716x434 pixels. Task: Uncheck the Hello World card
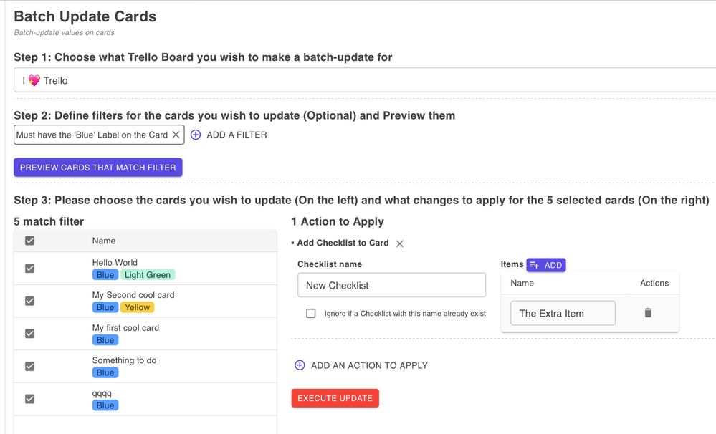coord(29,269)
